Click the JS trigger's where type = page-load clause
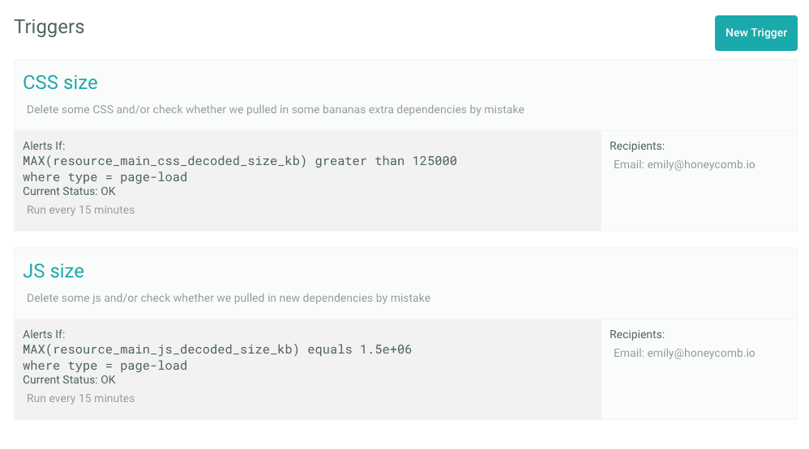The height and width of the screenshot is (449, 809). [x=105, y=366]
